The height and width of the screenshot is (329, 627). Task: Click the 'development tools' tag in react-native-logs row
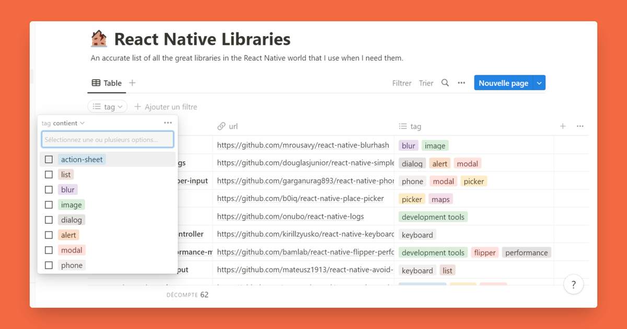(x=433, y=217)
